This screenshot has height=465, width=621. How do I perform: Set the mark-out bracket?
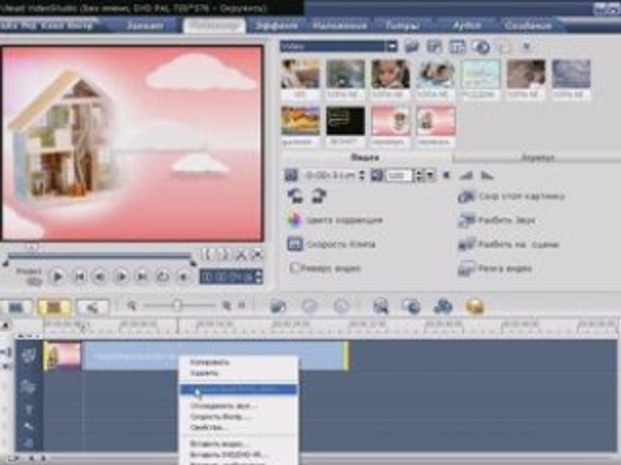tap(223, 254)
